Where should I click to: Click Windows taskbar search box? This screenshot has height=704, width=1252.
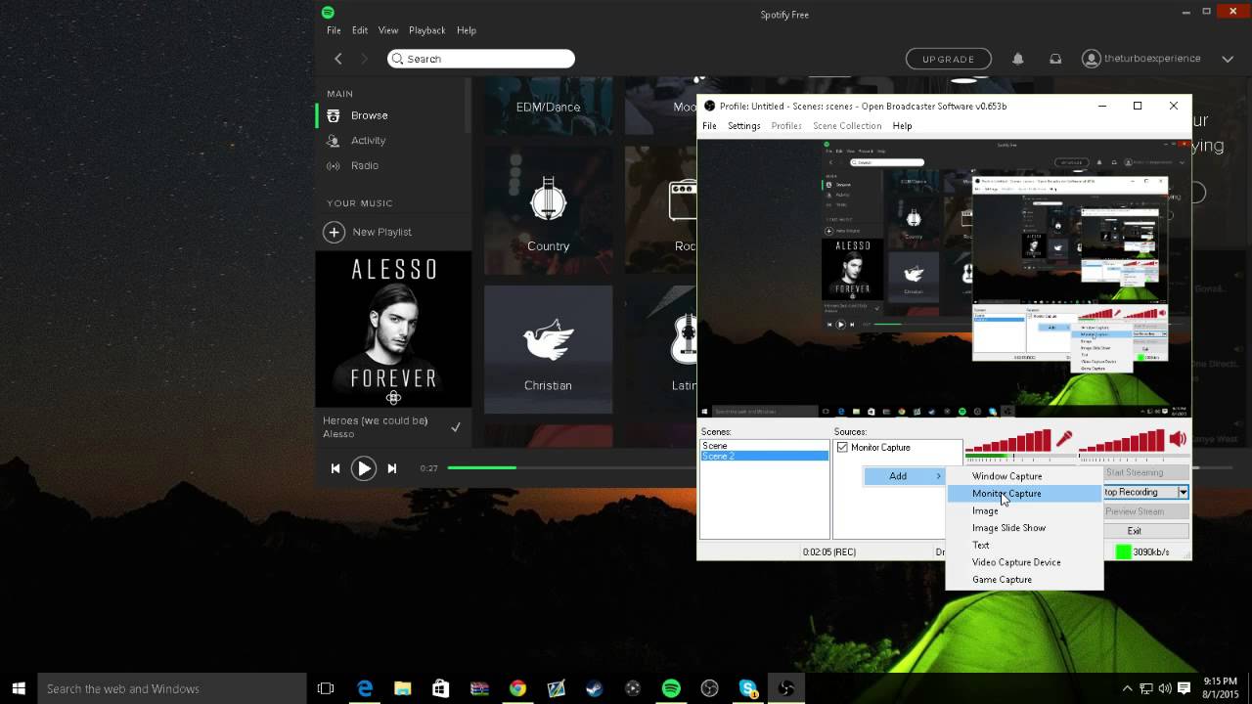pos(172,688)
